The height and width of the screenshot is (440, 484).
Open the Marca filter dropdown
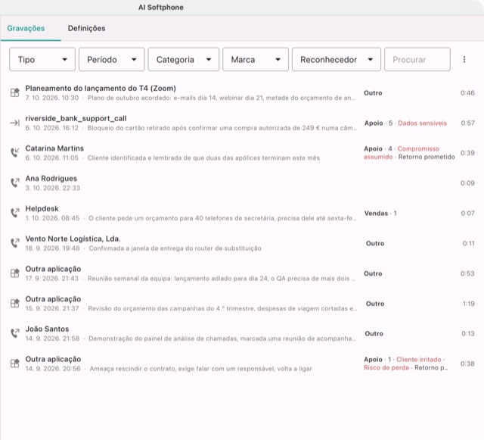click(x=256, y=59)
